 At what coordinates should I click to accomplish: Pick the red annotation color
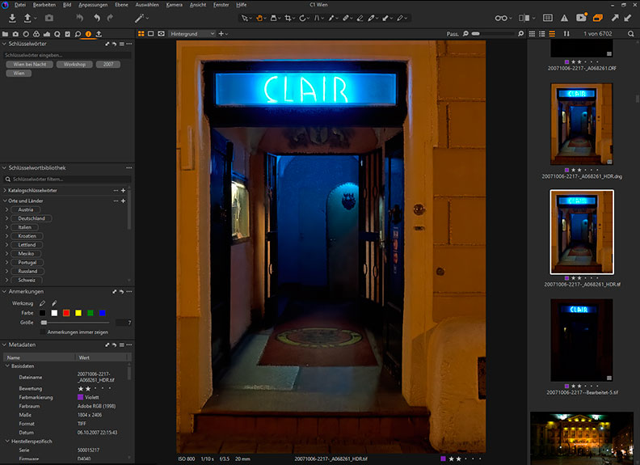pyautogui.click(x=66, y=313)
